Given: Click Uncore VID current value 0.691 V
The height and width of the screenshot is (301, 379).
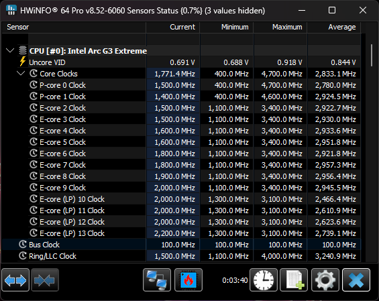Looking at the screenshot, I should point(182,62).
